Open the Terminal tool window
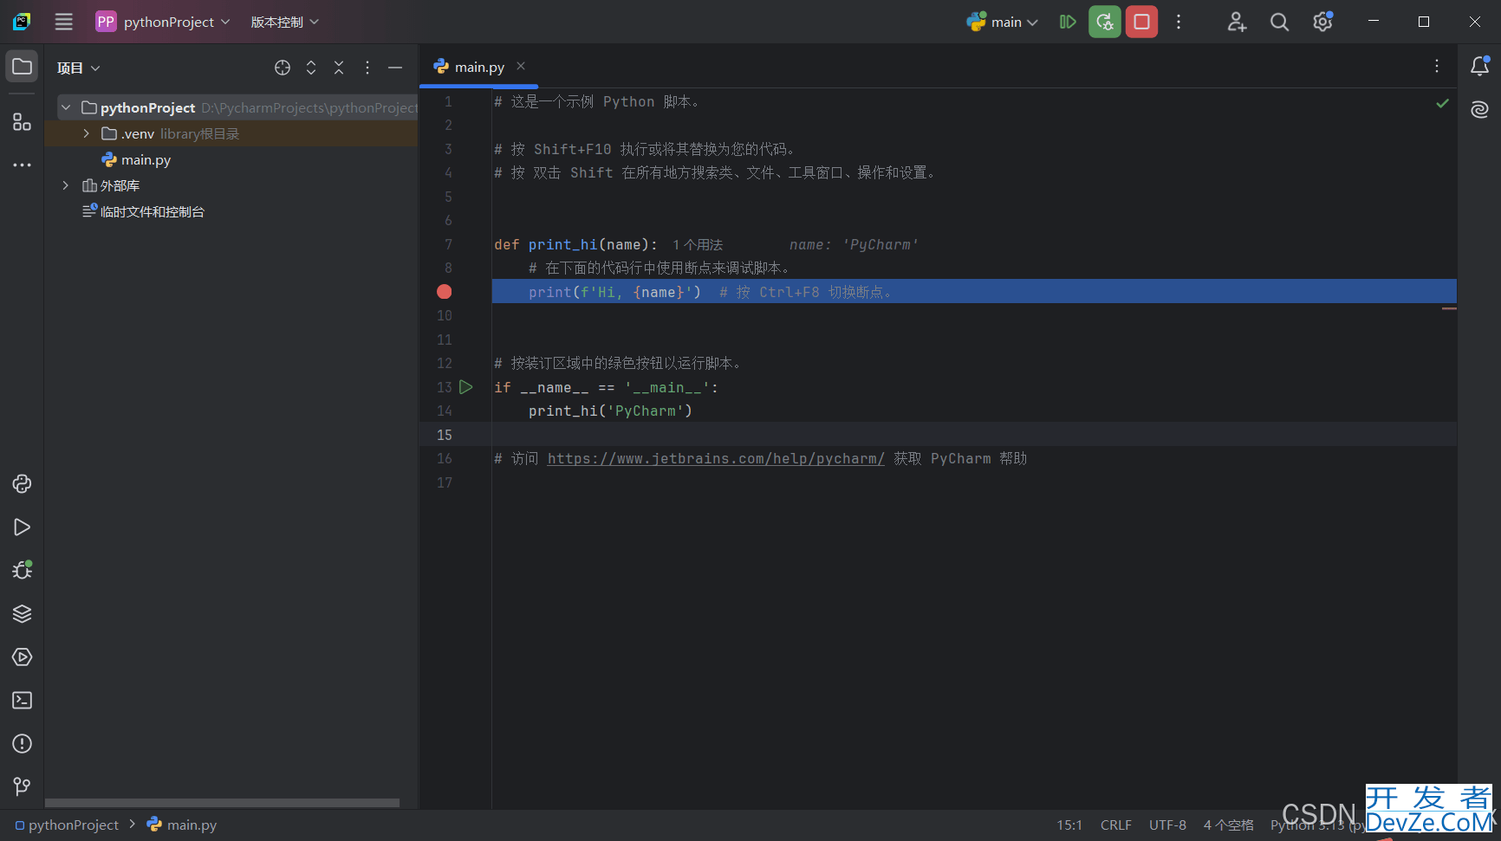 click(22, 700)
